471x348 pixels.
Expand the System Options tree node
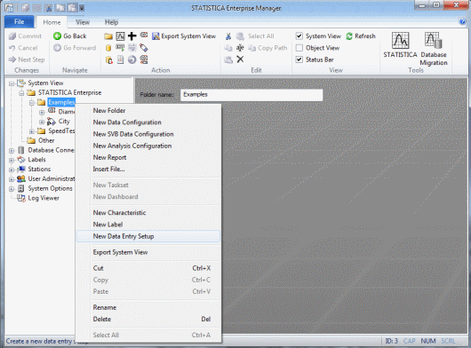(12, 189)
